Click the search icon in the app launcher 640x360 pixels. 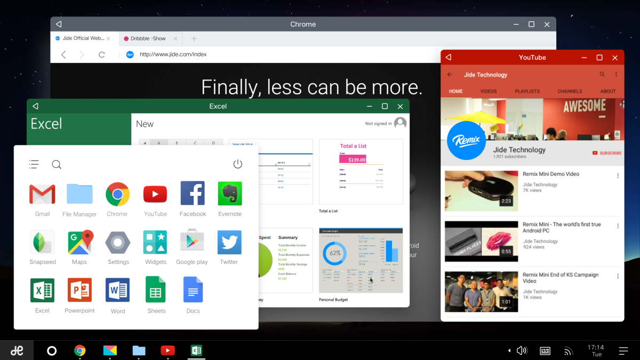click(x=57, y=164)
